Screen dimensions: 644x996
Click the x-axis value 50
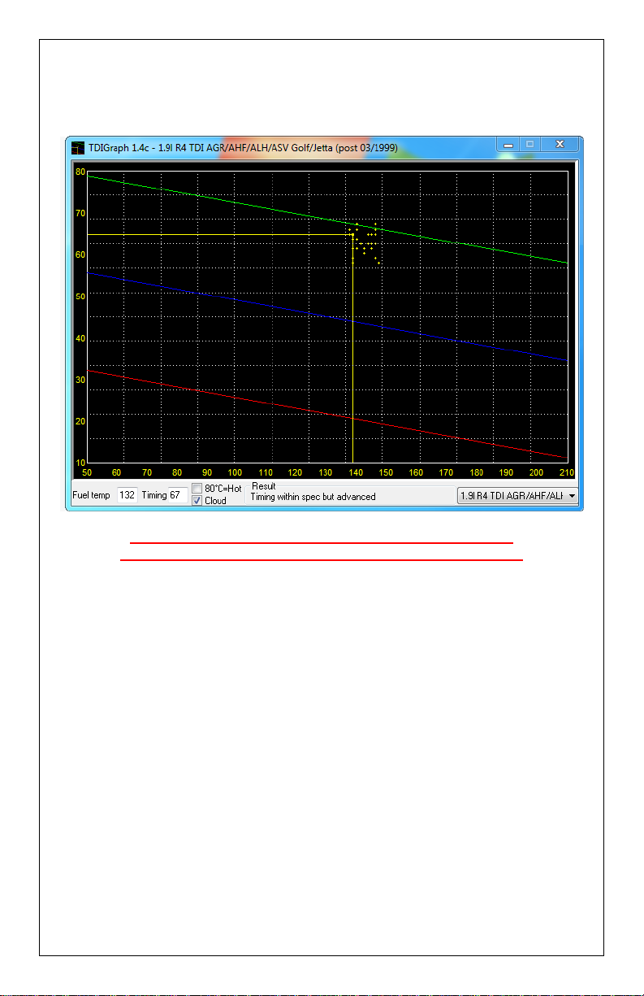point(87,472)
